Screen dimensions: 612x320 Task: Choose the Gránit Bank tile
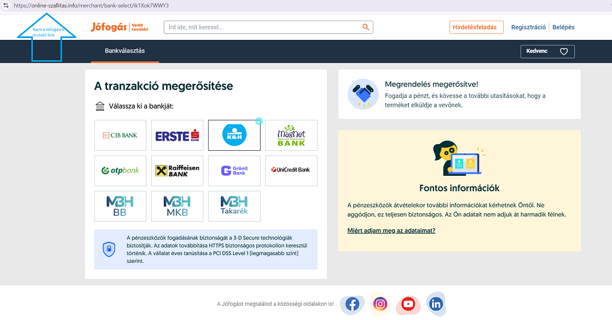coord(234,170)
